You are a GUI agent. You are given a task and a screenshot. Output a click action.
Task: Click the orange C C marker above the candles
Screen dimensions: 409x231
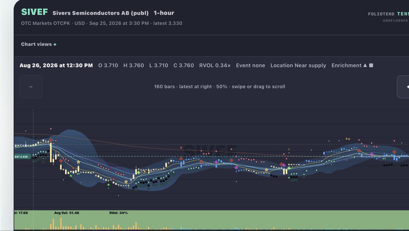pyautogui.click(x=348, y=139)
